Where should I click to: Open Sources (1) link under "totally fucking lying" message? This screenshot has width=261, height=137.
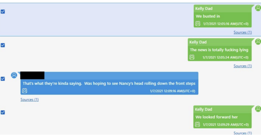243,66
